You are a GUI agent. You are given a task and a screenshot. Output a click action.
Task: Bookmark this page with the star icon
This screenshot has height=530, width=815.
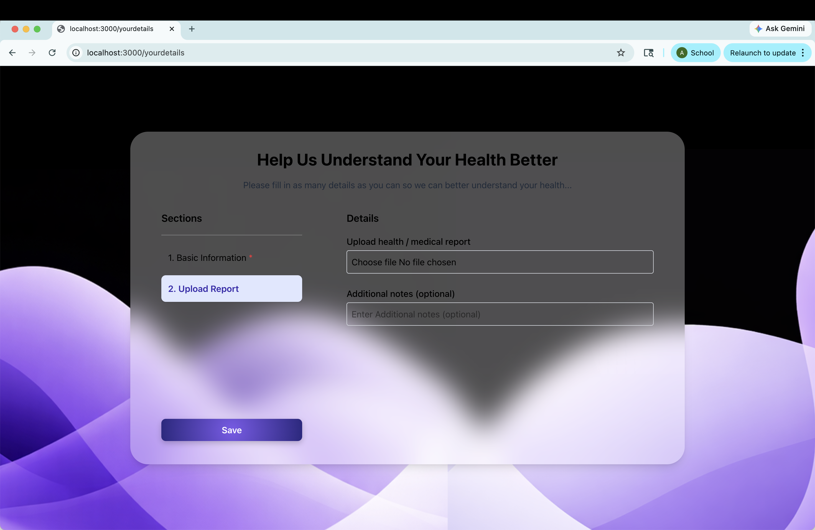click(x=621, y=53)
